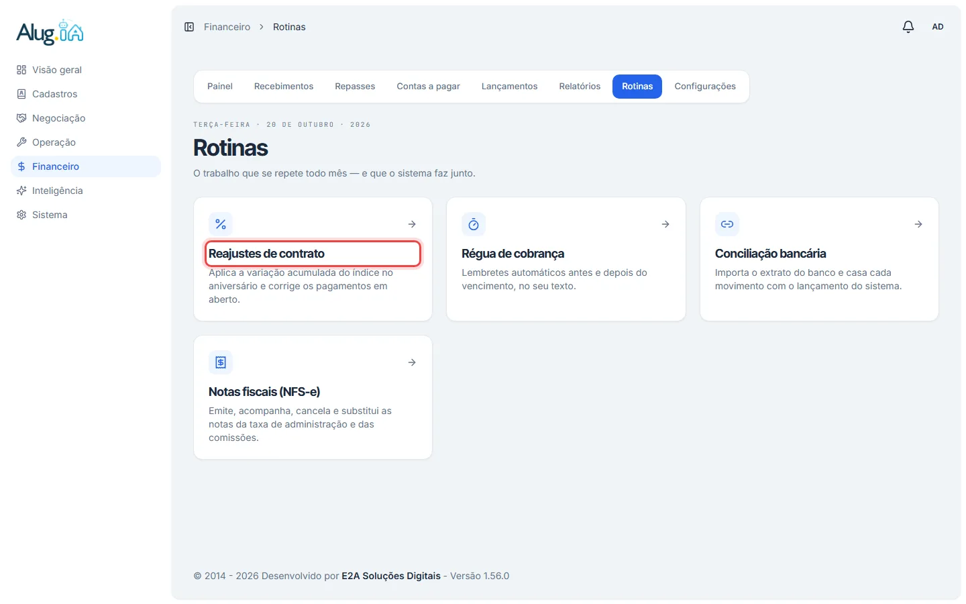966x604 pixels.
Task: Click the Alug.ia logo
Action: 50,32
